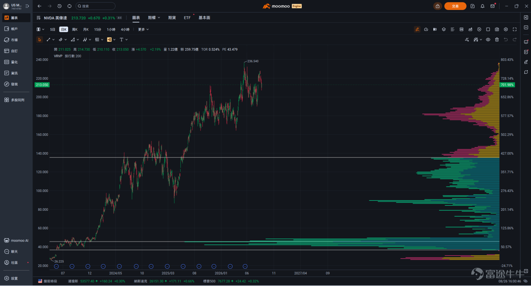
Task: Expand shape tool options arrow
Action: (x=78, y=40)
